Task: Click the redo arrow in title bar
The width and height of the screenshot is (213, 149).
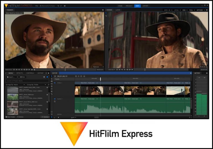Action: (x=61, y=6)
